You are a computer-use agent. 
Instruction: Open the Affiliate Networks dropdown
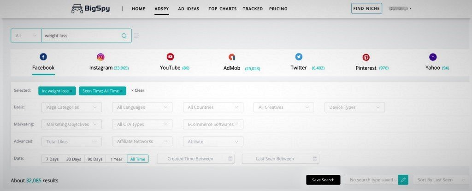pyautogui.click(x=142, y=141)
